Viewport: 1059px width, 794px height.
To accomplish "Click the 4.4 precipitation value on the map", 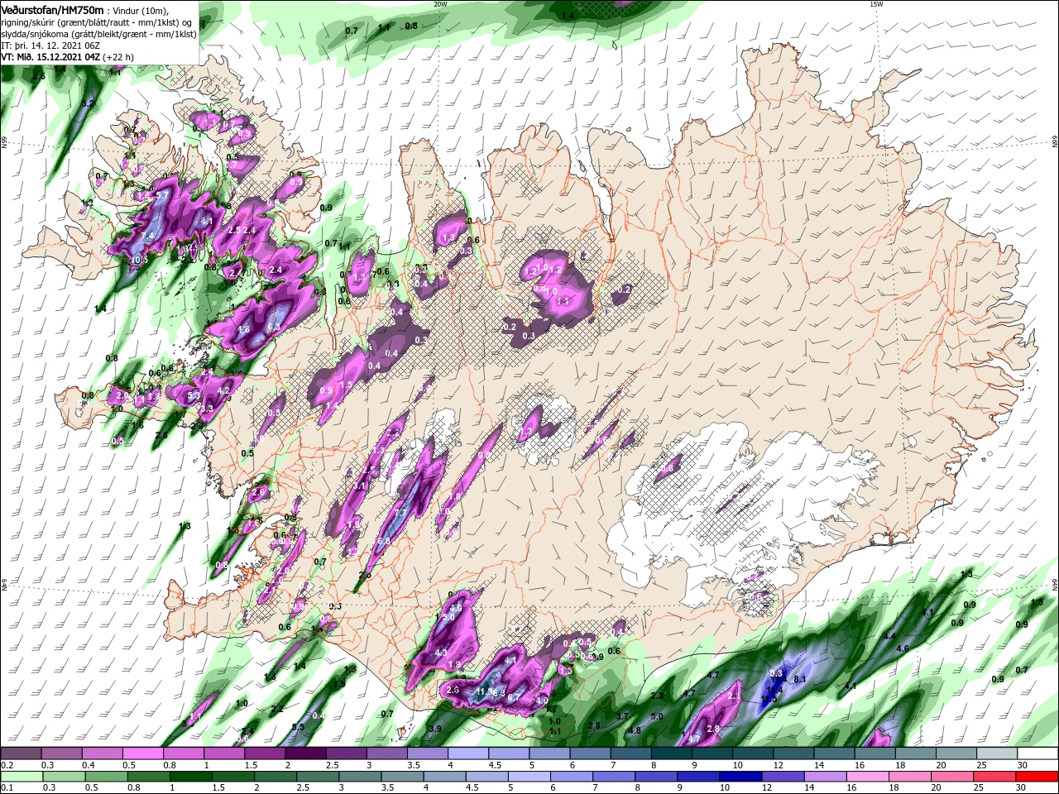I will tap(889, 636).
